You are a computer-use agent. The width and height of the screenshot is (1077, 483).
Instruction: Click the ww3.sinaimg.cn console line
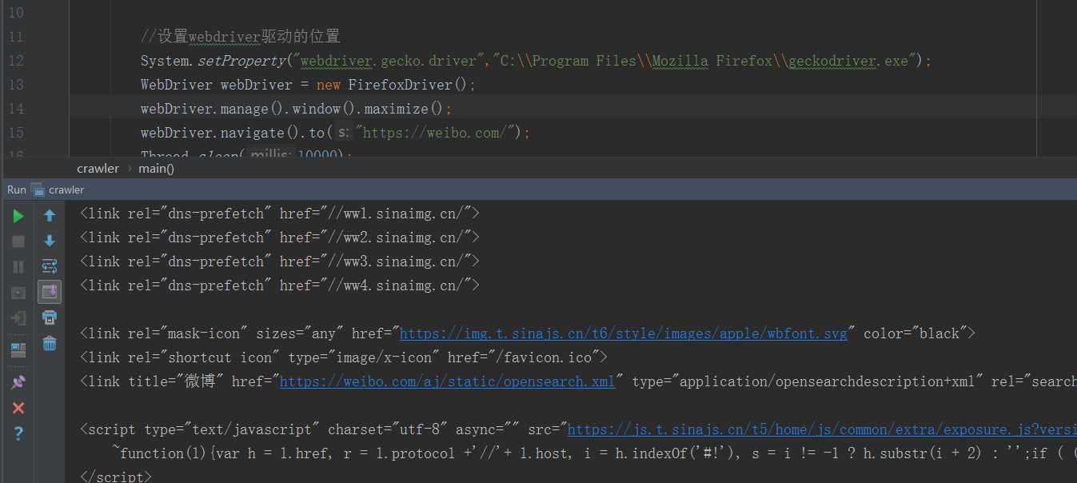280,261
